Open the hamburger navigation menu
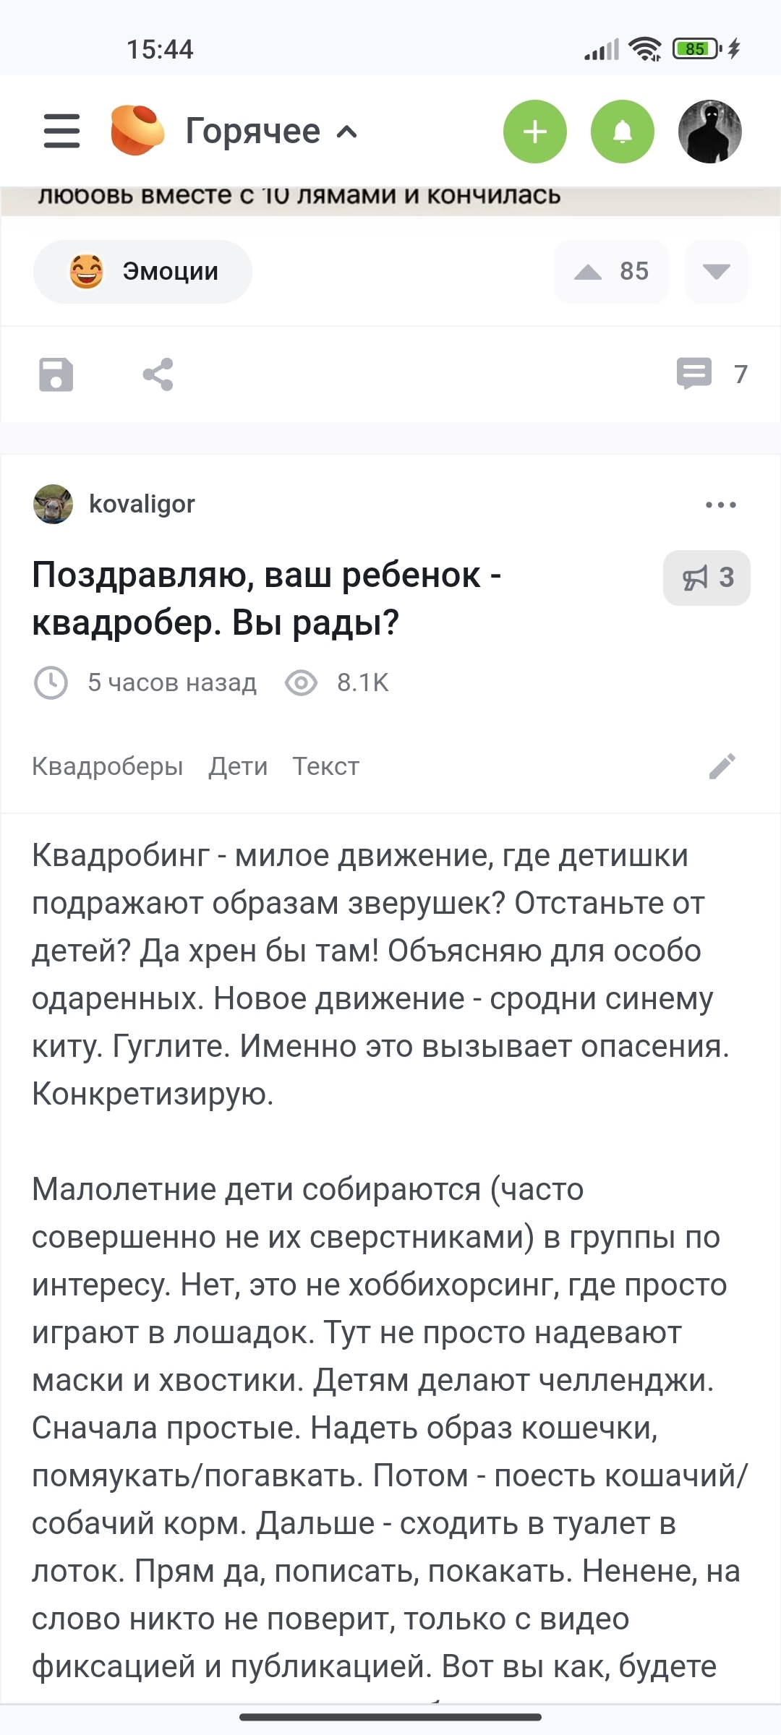Screen dimensions: 781x1735 point(61,131)
